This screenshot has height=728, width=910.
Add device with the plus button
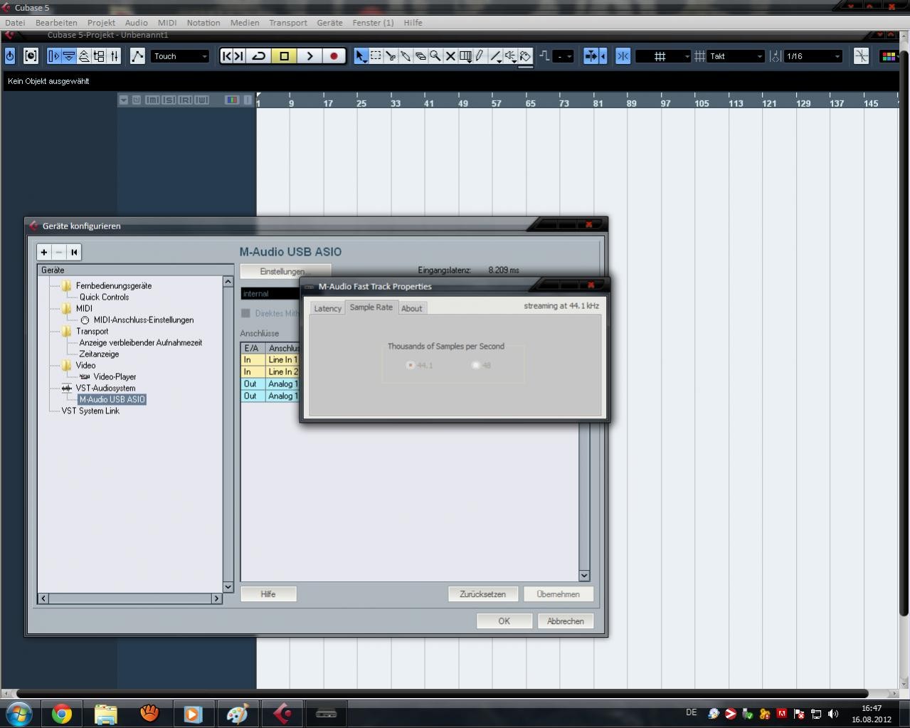(44, 252)
